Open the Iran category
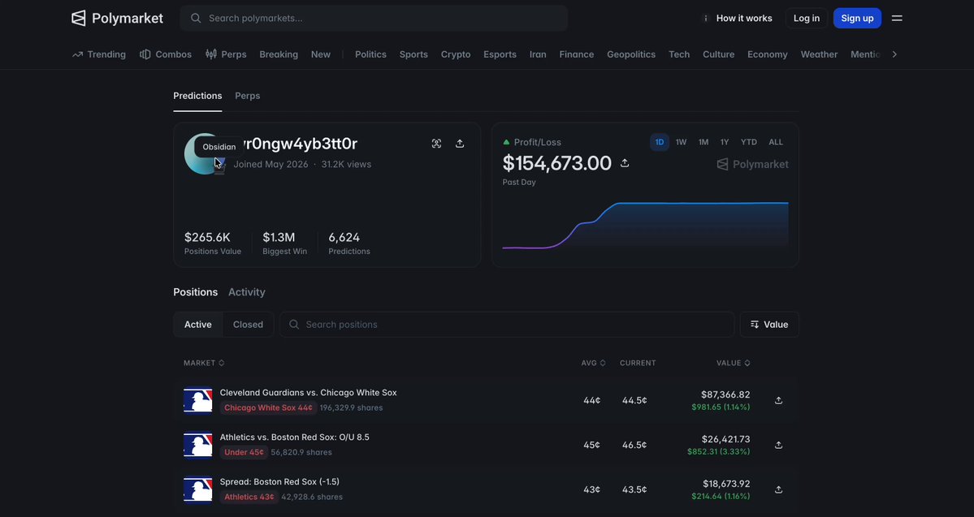Viewport: 974px width, 517px height. pyautogui.click(x=538, y=54)
